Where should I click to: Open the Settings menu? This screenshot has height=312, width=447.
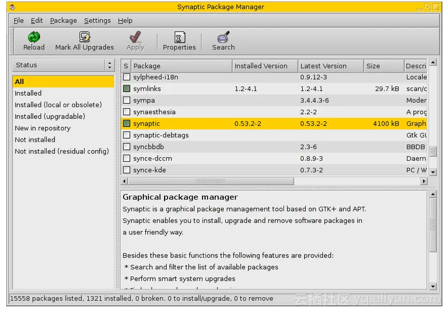click(x=97, y=21)
